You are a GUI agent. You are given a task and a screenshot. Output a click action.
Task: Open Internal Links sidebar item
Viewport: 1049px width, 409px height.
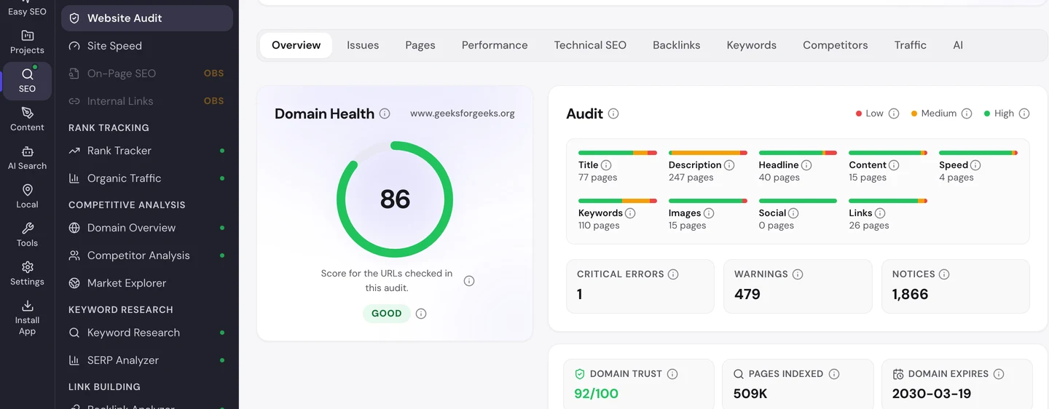point(147,101)
